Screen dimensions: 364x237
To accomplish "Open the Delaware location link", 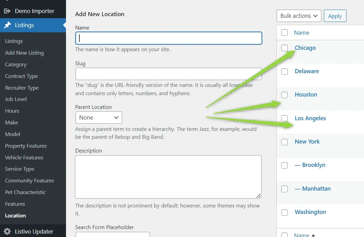I will point(307,71).
